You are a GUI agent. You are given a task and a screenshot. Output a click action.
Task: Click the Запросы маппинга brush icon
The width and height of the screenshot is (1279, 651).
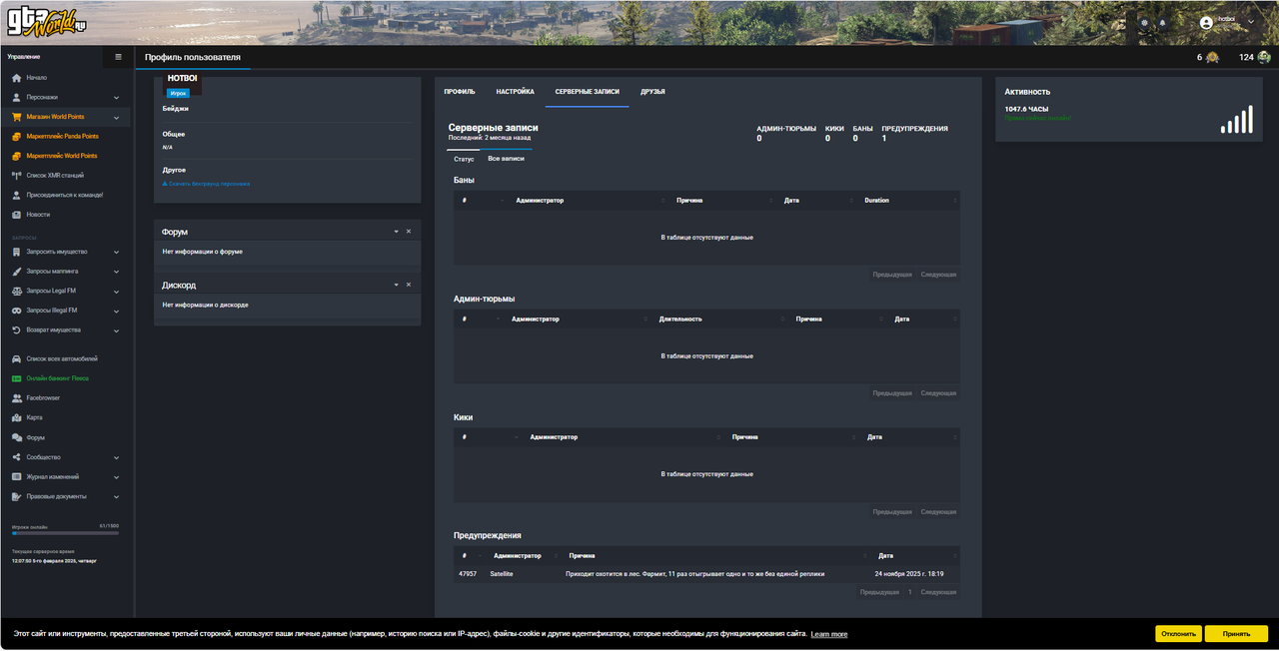pyautogui.click(x=16, y=272)
